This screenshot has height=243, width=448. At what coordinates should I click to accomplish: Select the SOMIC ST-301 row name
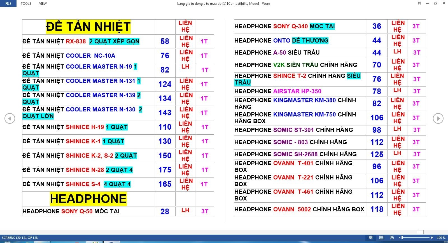coord(294,130)
